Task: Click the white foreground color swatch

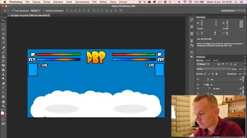Action: point(2,113)
